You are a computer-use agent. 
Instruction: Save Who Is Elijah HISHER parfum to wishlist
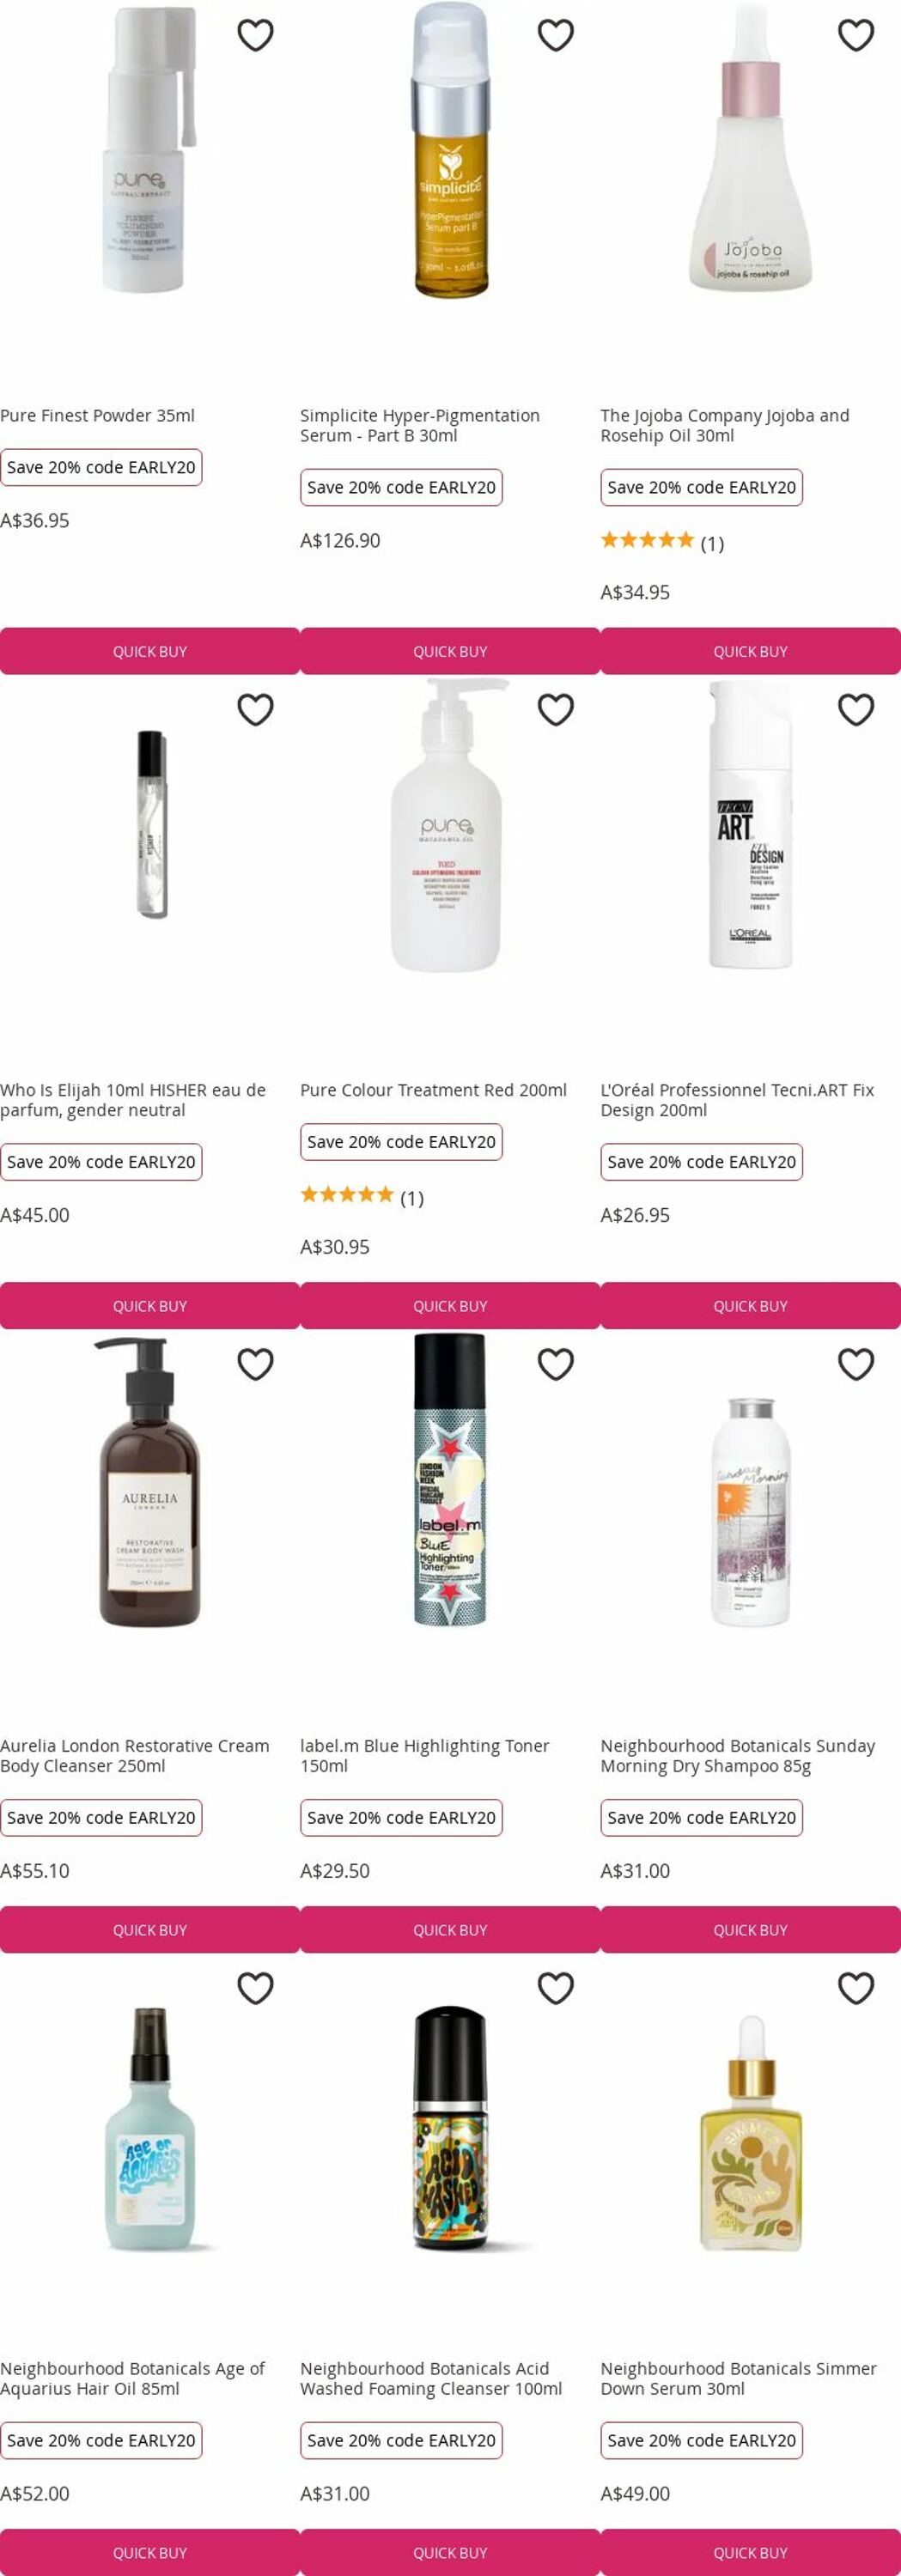tap(255, 710)
